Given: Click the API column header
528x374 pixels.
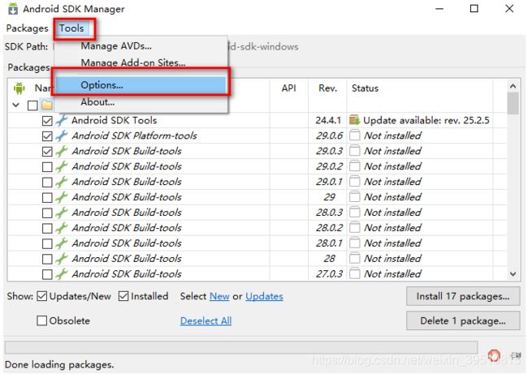Looking at the screenshot, I should tap(289, 88).
